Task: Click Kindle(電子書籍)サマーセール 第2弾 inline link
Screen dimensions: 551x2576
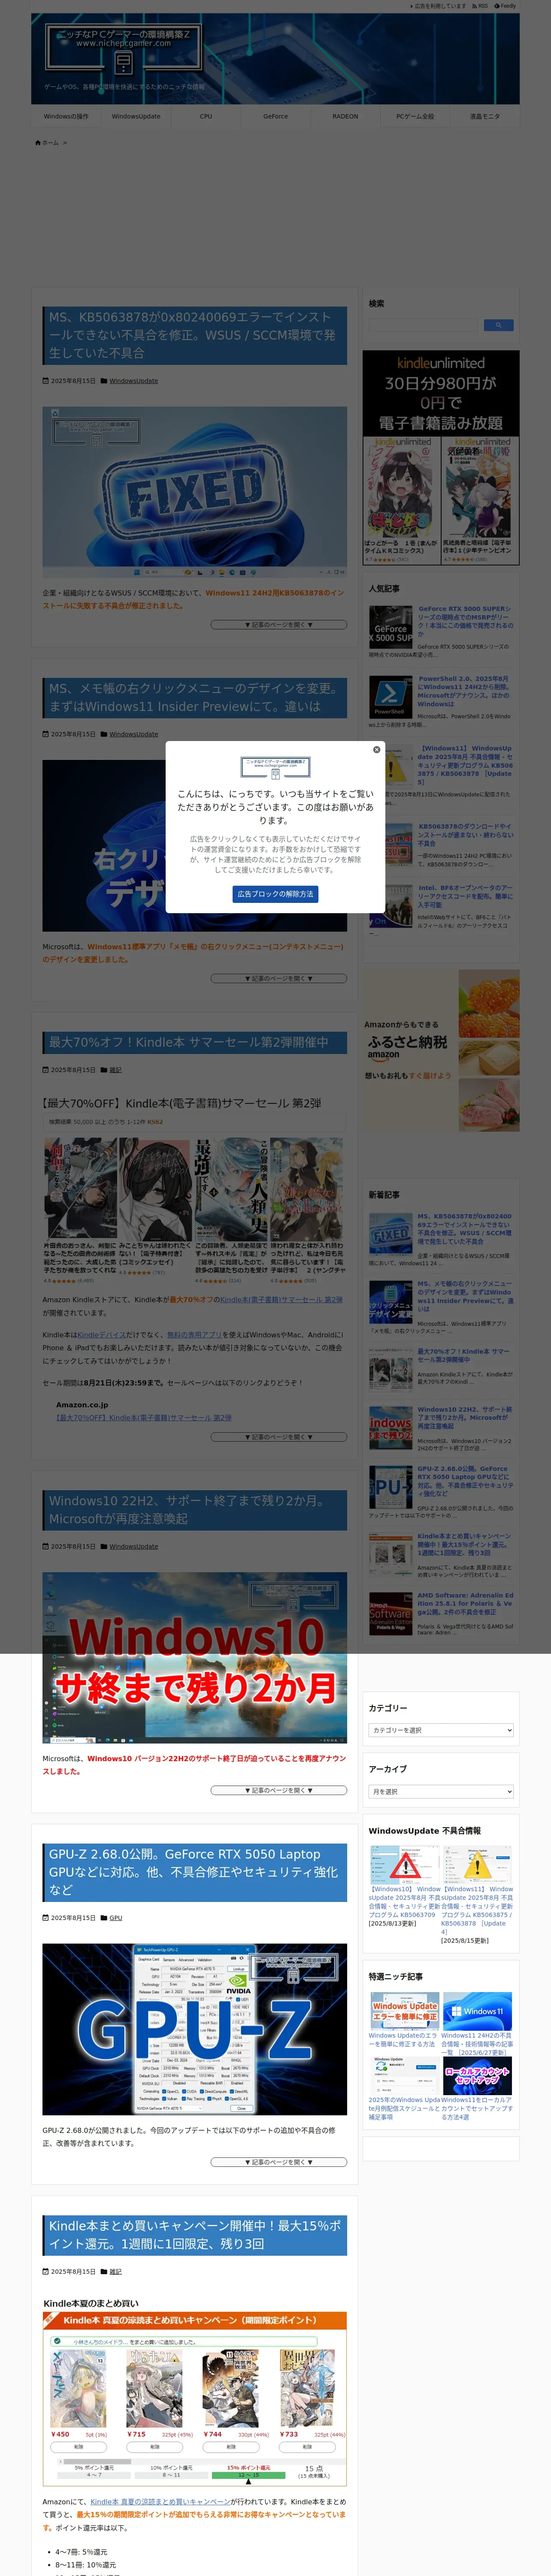Action: pos(281,1300)
